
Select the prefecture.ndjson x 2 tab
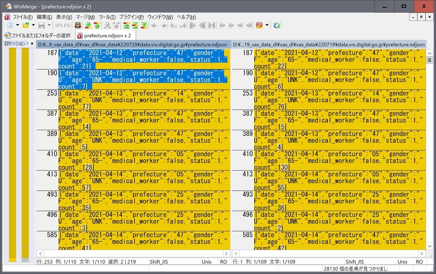tap(105, 36)
